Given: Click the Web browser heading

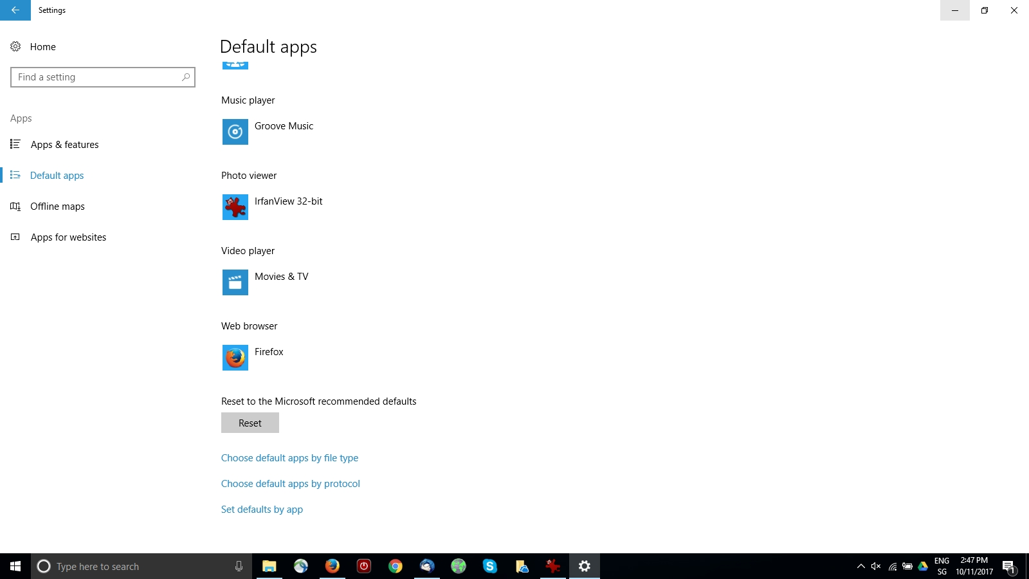Looking at the screenshot, I should [249, 326].
